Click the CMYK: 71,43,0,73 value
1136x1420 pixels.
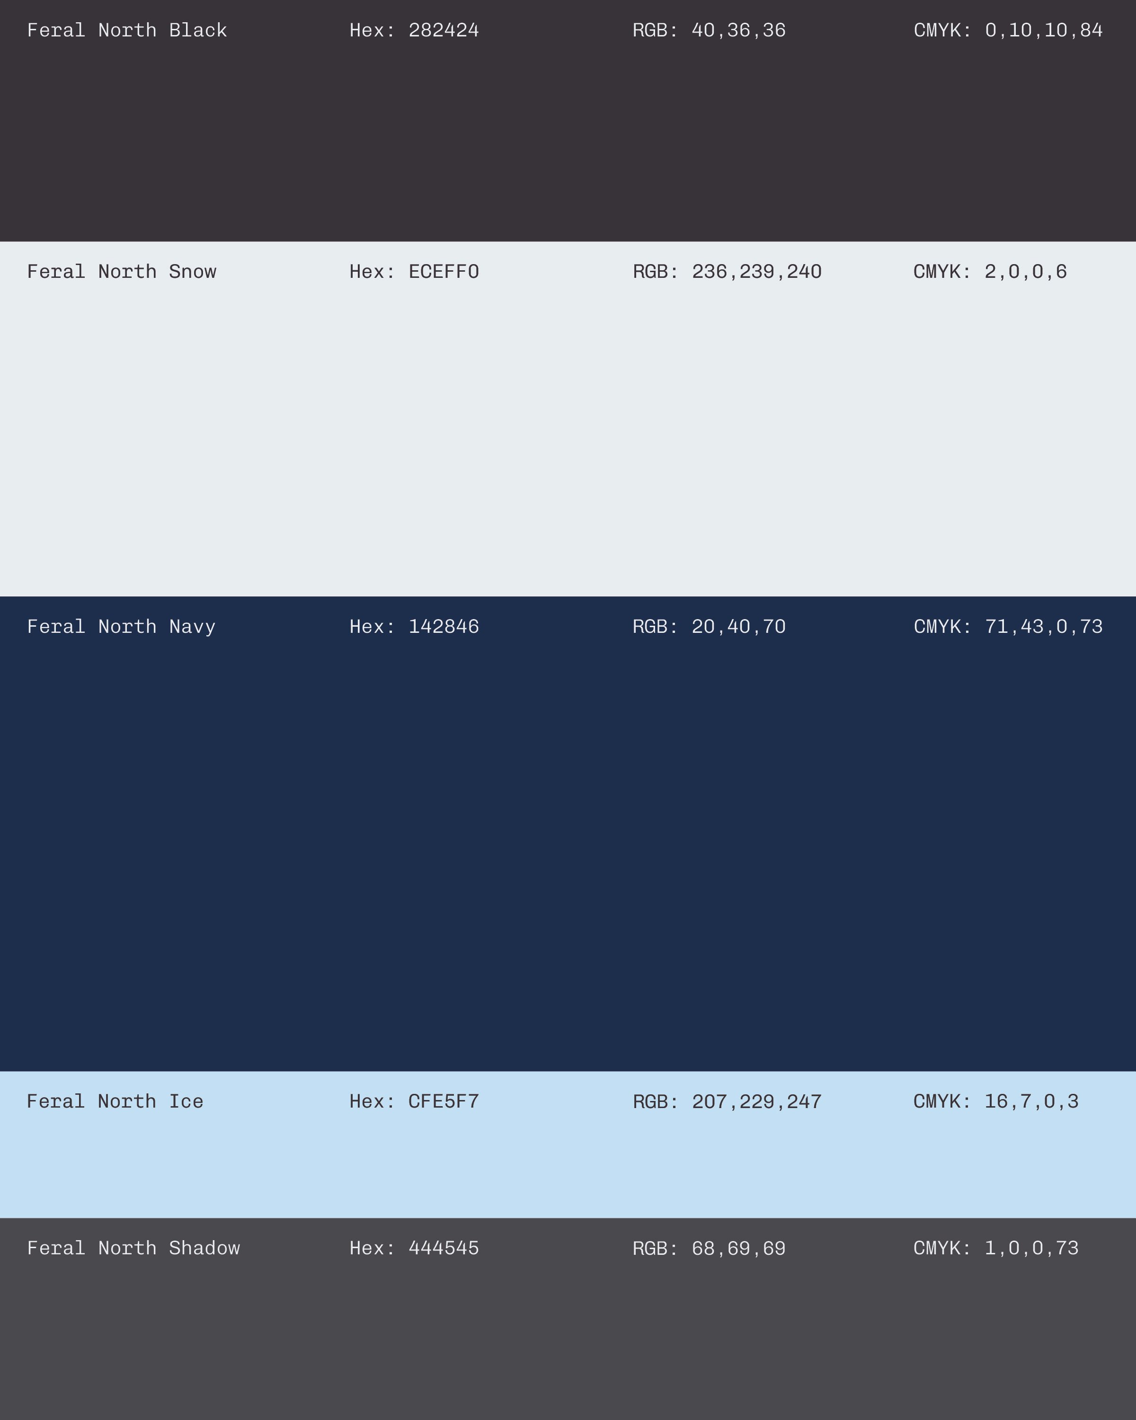[x=1008, y=626]
